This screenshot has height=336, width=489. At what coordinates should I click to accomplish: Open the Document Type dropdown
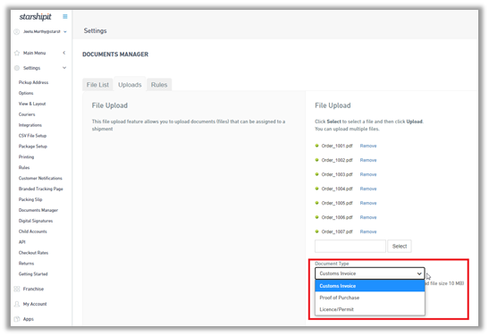370,273
